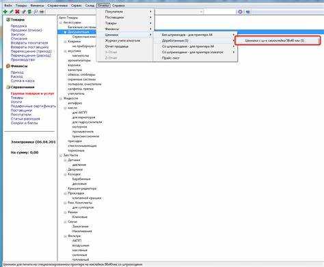The image size is (324, 267).
Task: Open Статьи расходов
Action: tap(25, 119)
